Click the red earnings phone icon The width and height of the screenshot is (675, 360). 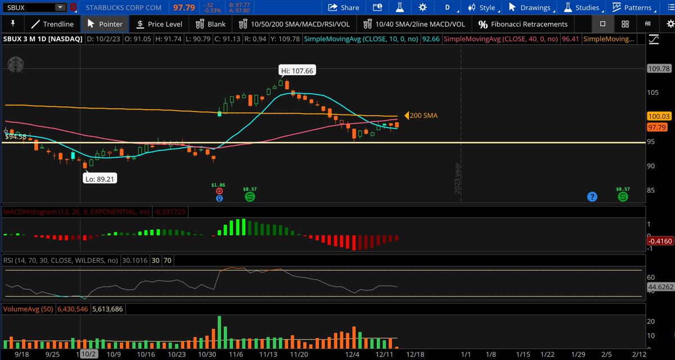219,191
